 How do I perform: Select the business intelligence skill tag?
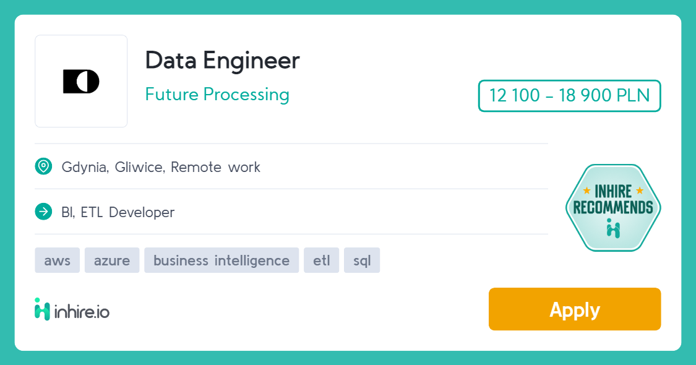coord(221,260)
